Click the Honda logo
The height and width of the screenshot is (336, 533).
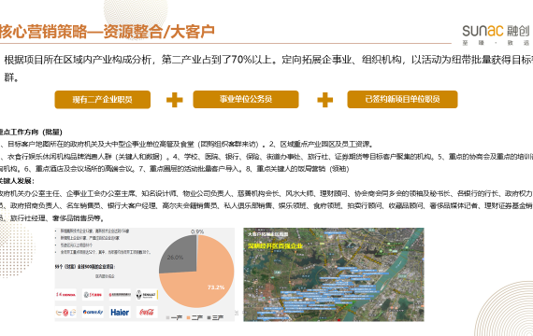65,295
